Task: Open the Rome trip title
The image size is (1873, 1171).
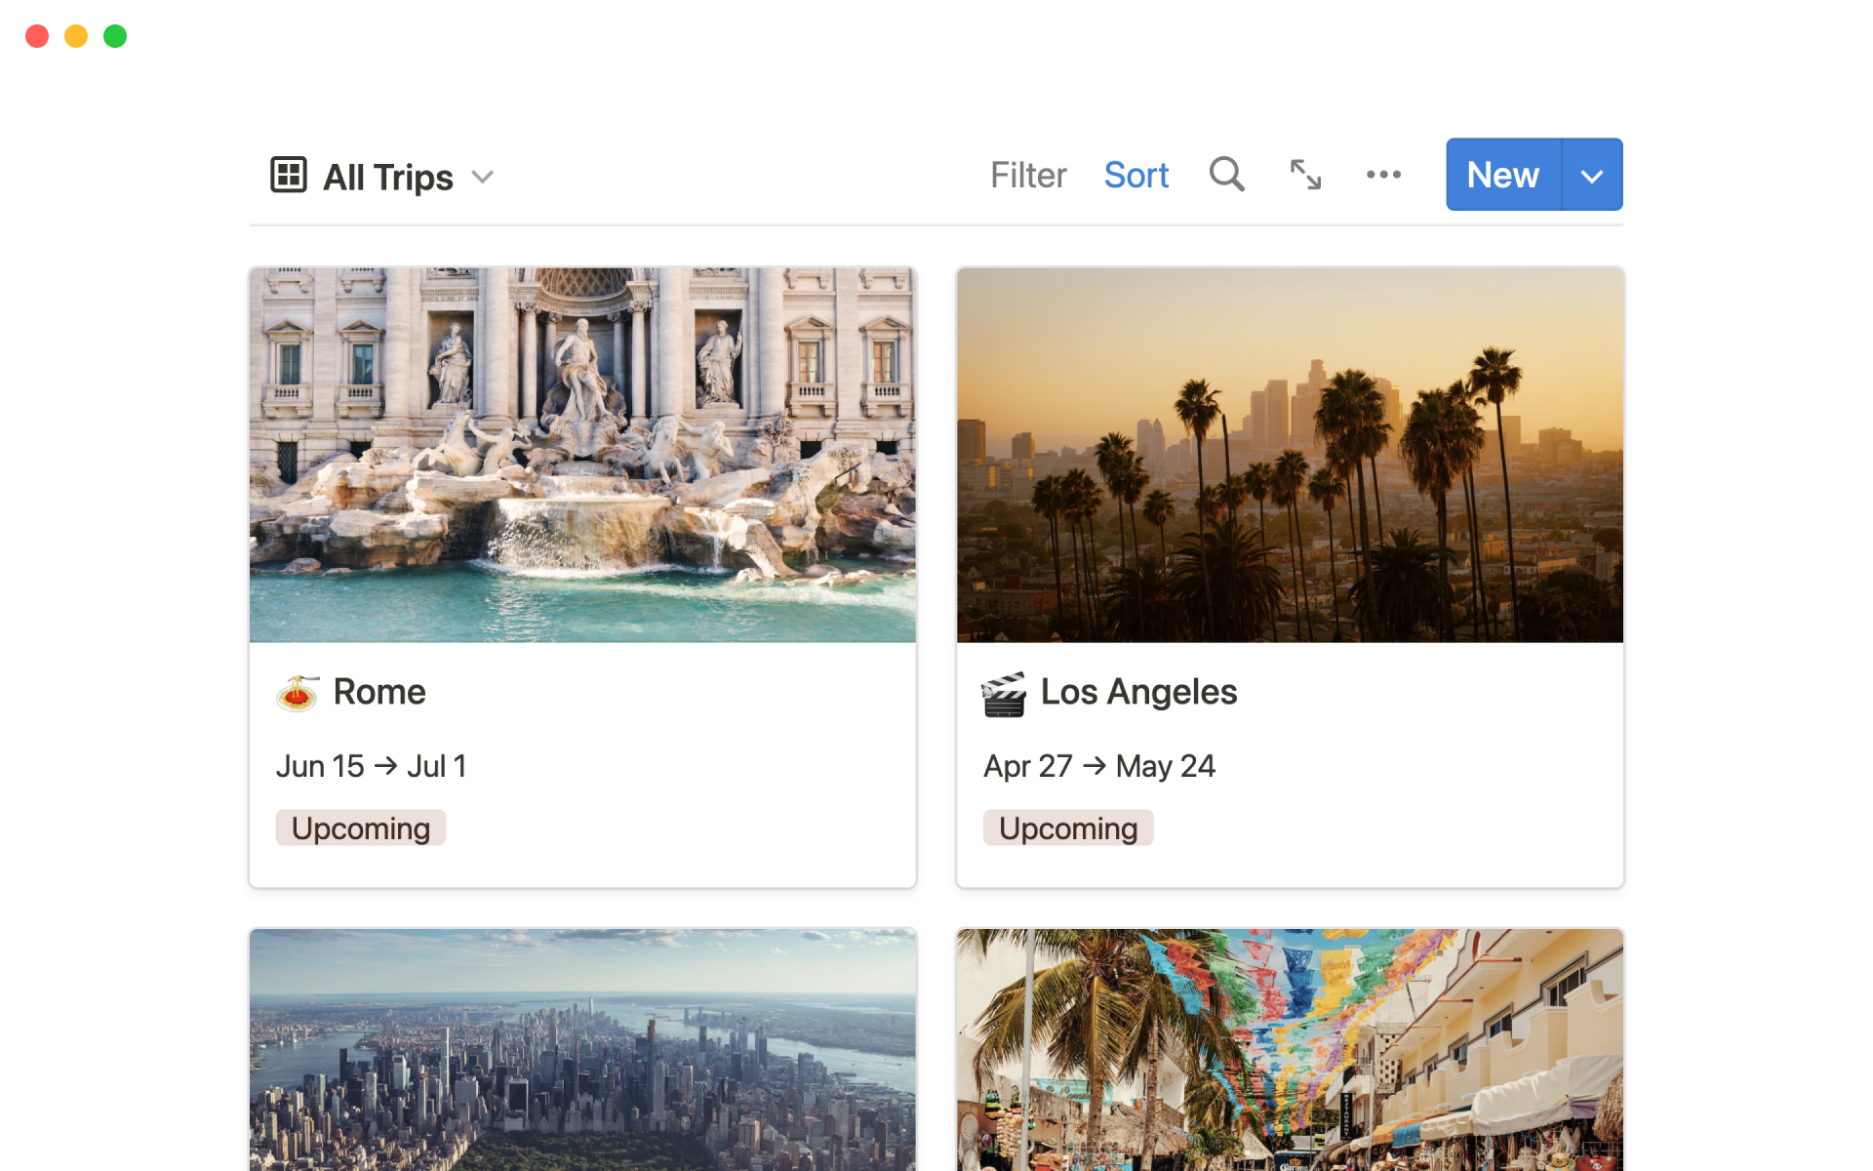Action: coord(379,692)
